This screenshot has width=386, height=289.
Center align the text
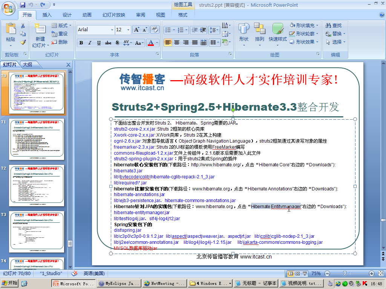click(x=177, y=43)
